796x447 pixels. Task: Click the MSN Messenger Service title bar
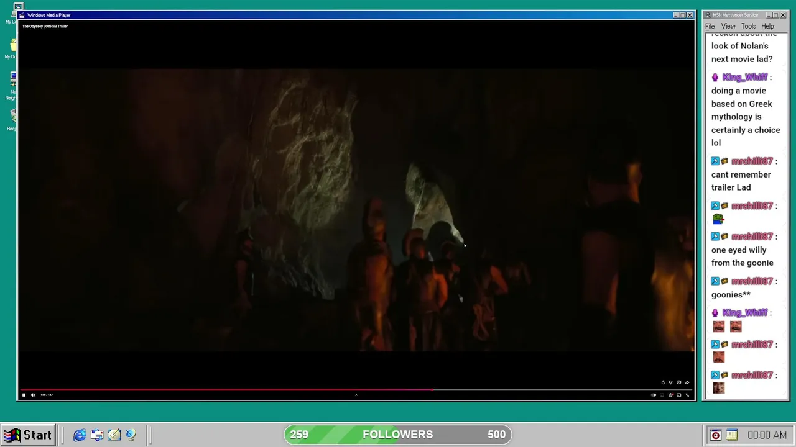coord(746,15)
